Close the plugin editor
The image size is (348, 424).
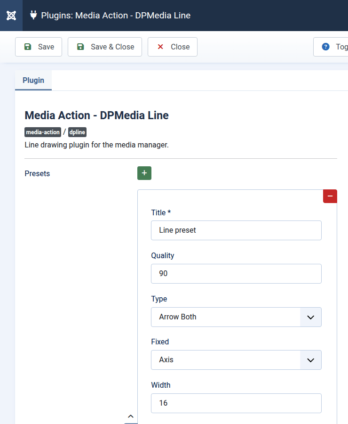(x=172, y=47)
